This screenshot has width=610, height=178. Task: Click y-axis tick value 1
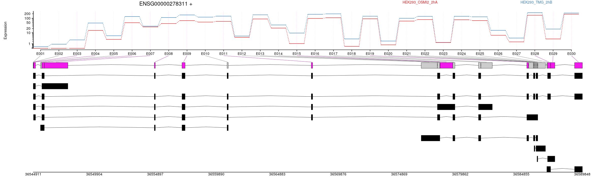[29, 44]
